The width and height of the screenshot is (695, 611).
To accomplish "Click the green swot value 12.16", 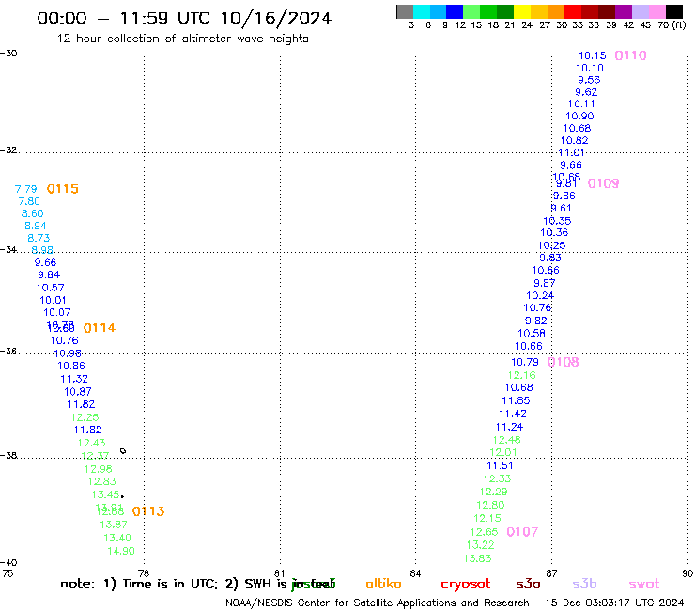I will 521,375.
